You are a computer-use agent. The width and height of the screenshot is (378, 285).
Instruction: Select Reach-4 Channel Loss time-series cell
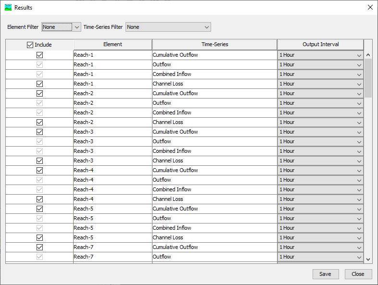coord(215,199)
